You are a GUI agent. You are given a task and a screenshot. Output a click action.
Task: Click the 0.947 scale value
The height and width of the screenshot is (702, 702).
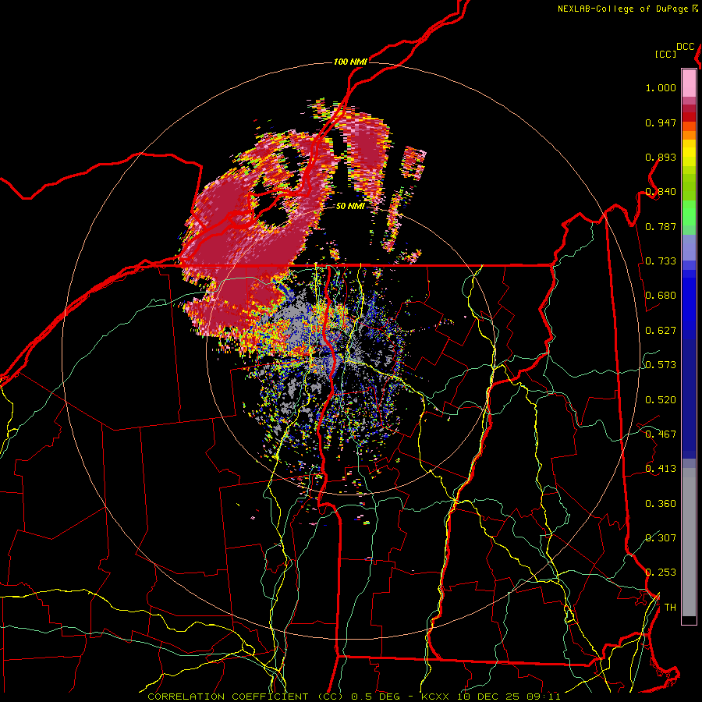pos(661,122)
